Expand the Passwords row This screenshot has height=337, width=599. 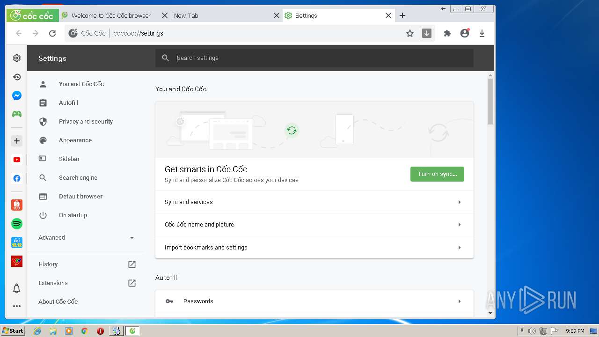tap(314, 301)
